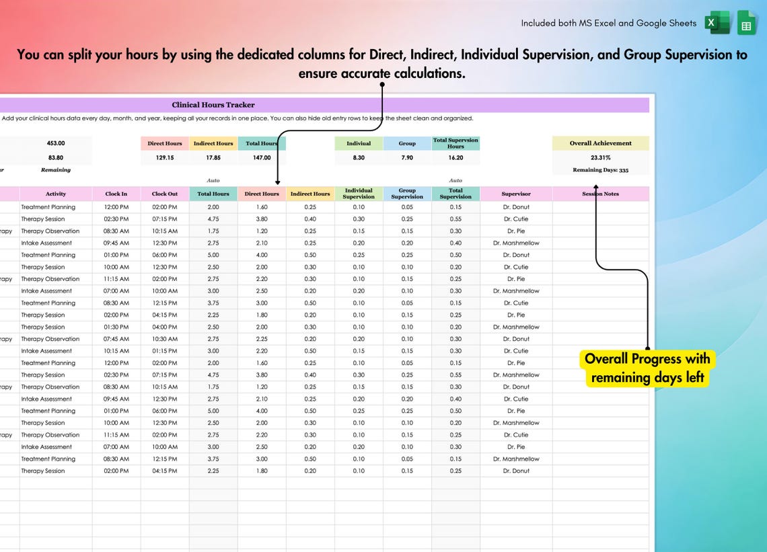Click the Overall Achievement label
767x552 pixels.
click(x=601, y=143)
